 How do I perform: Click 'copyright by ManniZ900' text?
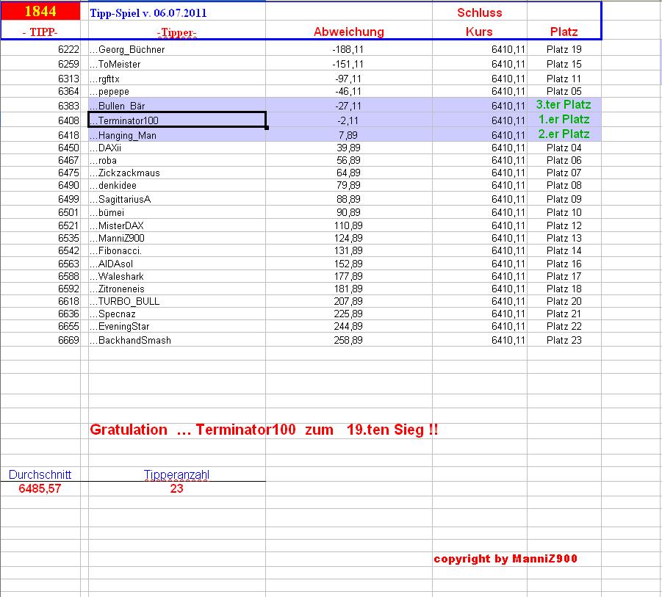click(x=506, y=559)
